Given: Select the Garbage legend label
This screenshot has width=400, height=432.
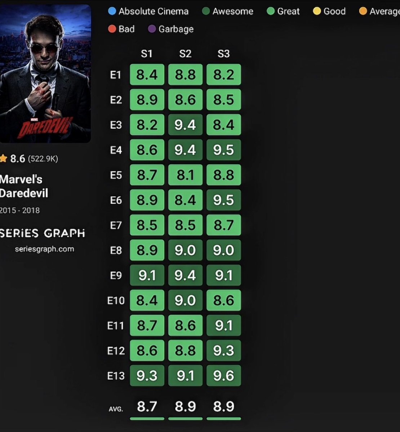Looking at the screenshot, I should point(176,29).
